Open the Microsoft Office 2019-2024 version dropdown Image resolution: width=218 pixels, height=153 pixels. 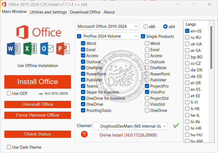pyautogui.click(x=108, y=26)
